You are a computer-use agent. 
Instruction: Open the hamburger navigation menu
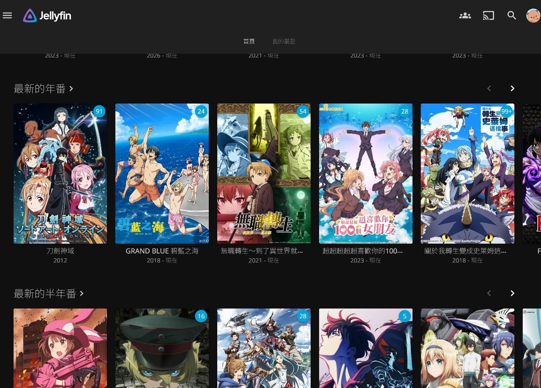point(7,16)
